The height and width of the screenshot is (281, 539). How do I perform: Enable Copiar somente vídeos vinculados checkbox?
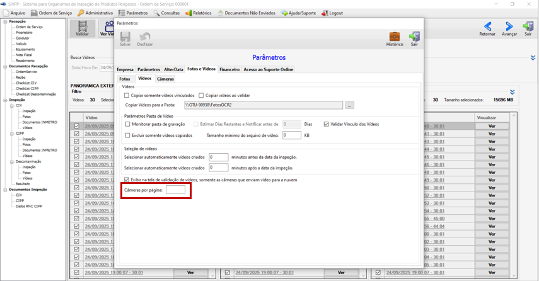click(x=127, y=96)
